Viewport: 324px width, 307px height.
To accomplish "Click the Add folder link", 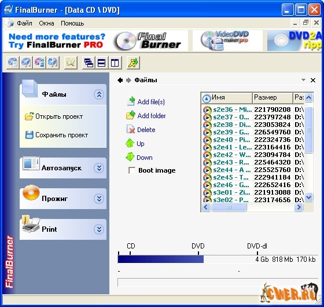I will click(152, 116).
